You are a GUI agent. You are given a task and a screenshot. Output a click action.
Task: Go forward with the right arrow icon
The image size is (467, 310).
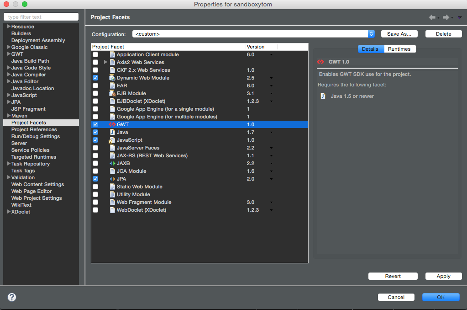[446, 17]
